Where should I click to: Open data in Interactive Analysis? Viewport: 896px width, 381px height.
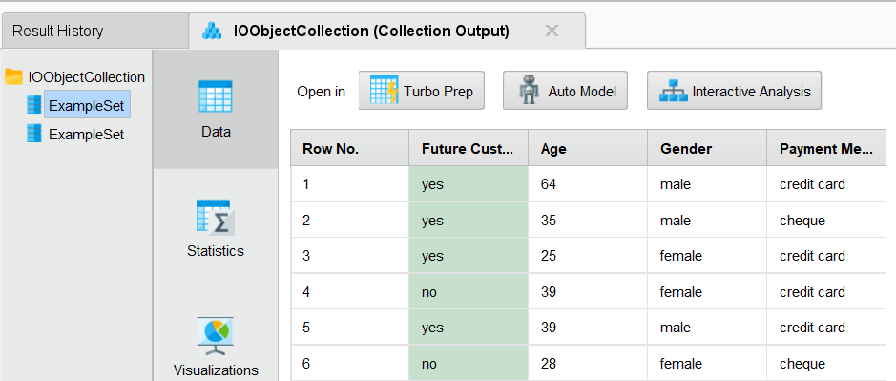(x=735, y=91)
